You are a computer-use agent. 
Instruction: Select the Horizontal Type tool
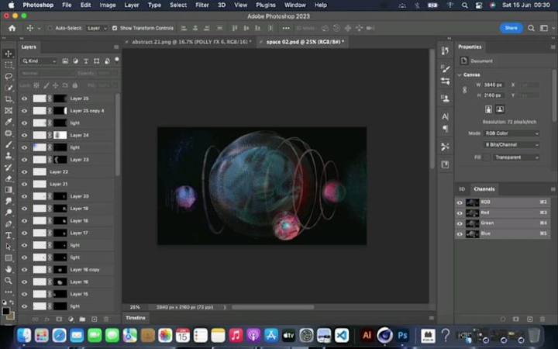point(9,235)
